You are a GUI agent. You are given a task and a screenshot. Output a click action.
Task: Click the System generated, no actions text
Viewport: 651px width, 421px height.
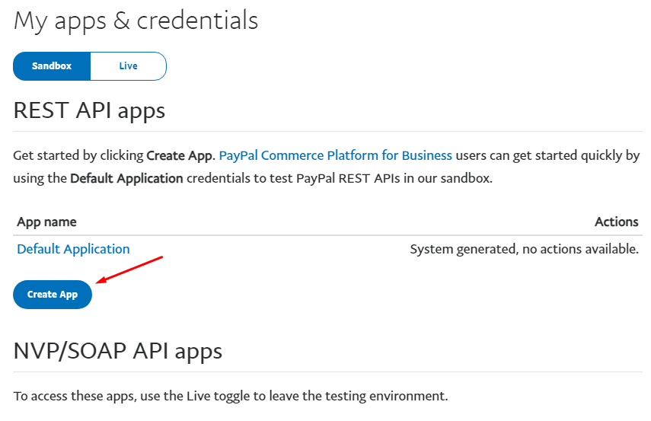pos(524,249)
